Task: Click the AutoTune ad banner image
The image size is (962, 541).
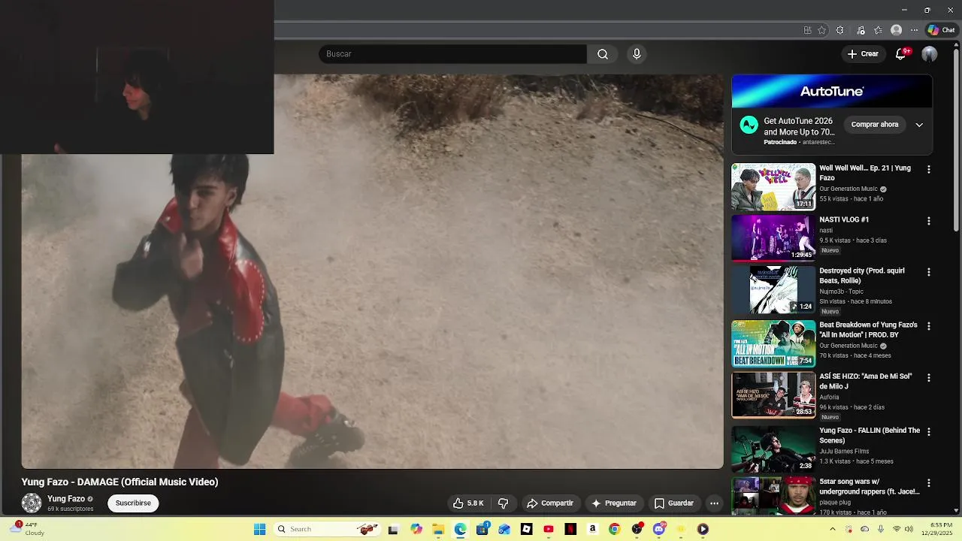Action: tap(832, 92)
